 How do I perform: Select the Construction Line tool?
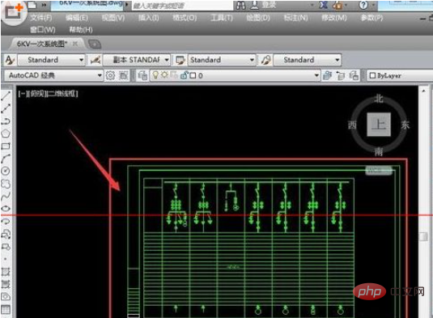[6, 108]
